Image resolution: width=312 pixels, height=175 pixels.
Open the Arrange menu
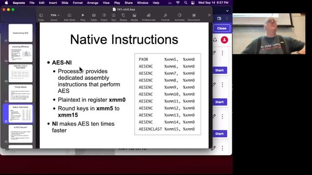tap(93, 3)
